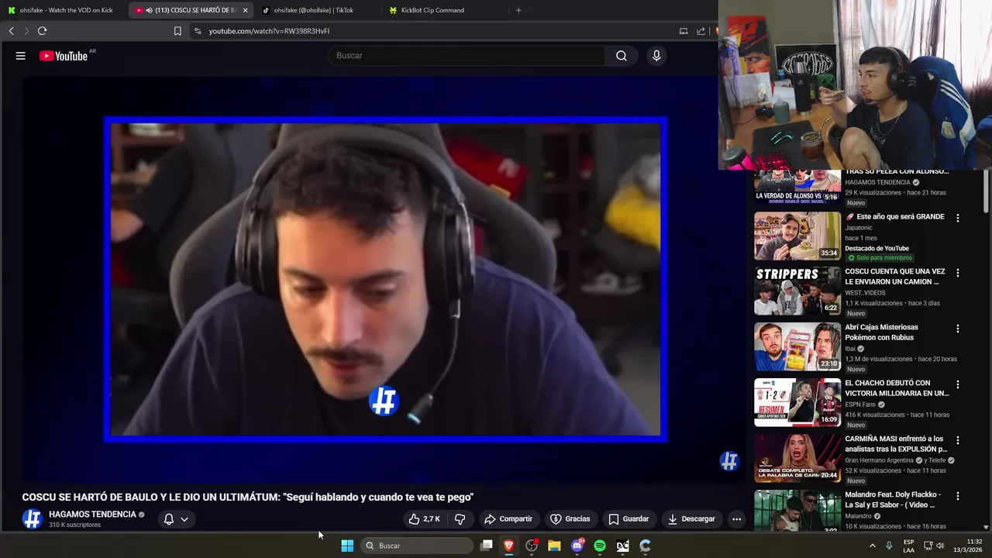
Task: Open options for 'Abrí Cajas Misteriosas Pokémon'
Action: tap(958, 329)
